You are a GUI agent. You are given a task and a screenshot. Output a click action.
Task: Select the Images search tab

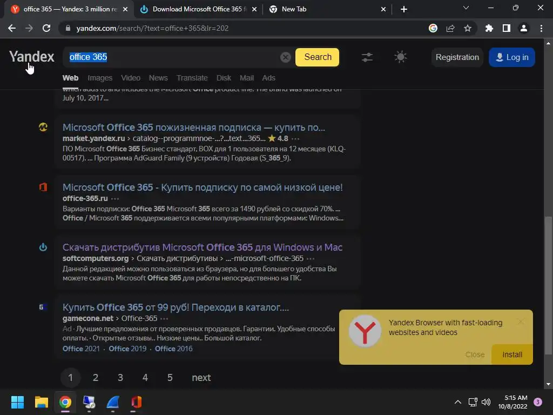100,78
